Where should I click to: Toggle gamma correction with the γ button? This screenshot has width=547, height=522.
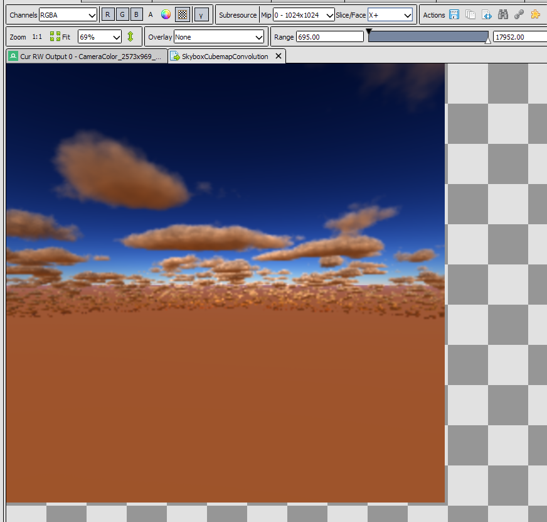click(x=200, y=14)
